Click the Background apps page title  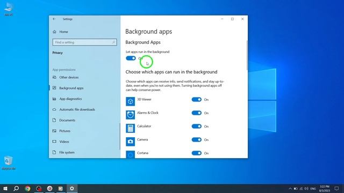coord(149,32)
